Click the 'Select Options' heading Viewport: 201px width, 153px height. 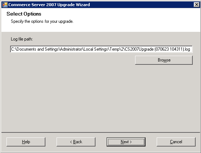[24, 14]
